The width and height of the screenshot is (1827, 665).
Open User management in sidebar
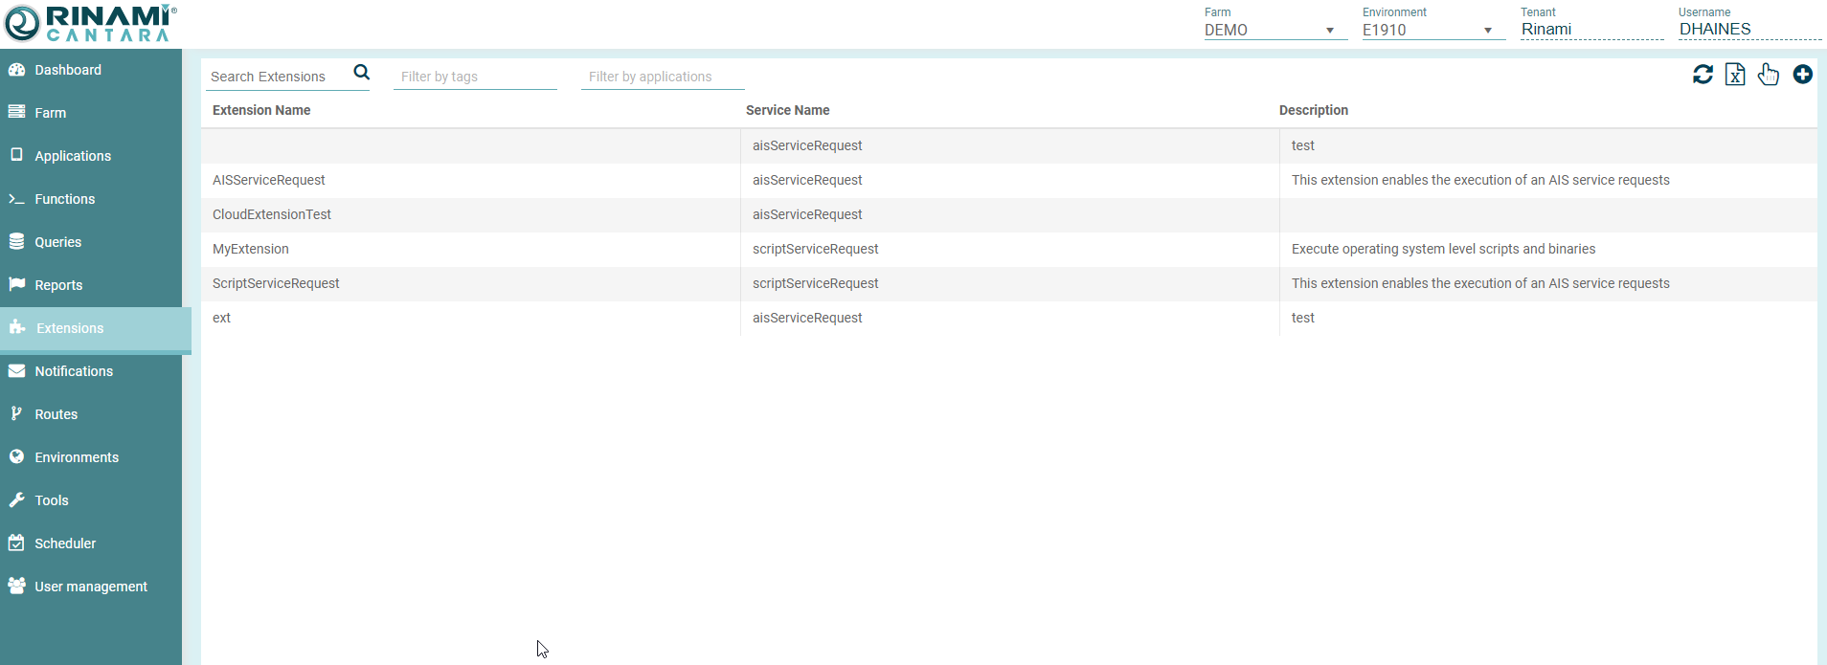[x=91, y=587]
